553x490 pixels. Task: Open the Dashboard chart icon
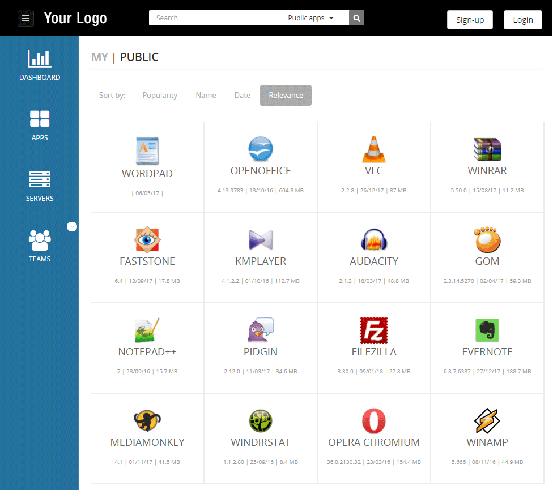[x=40, y=58]
